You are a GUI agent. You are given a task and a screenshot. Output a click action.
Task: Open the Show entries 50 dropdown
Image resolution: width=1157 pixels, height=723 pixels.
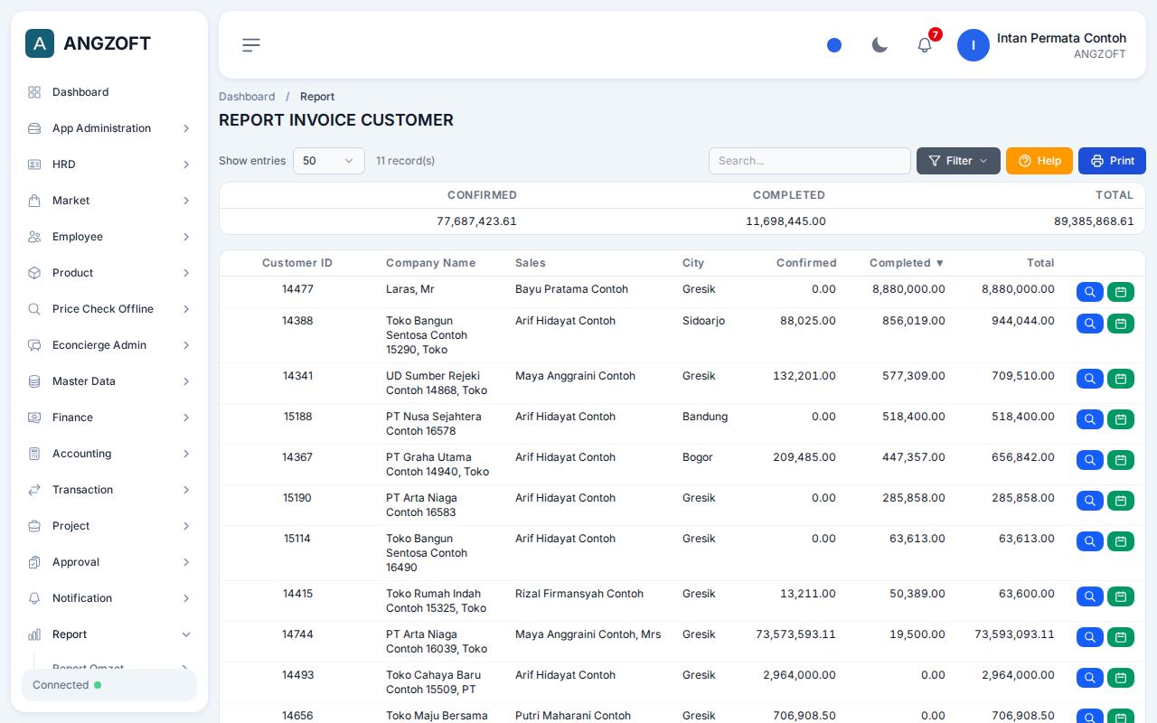click(329, 161)
